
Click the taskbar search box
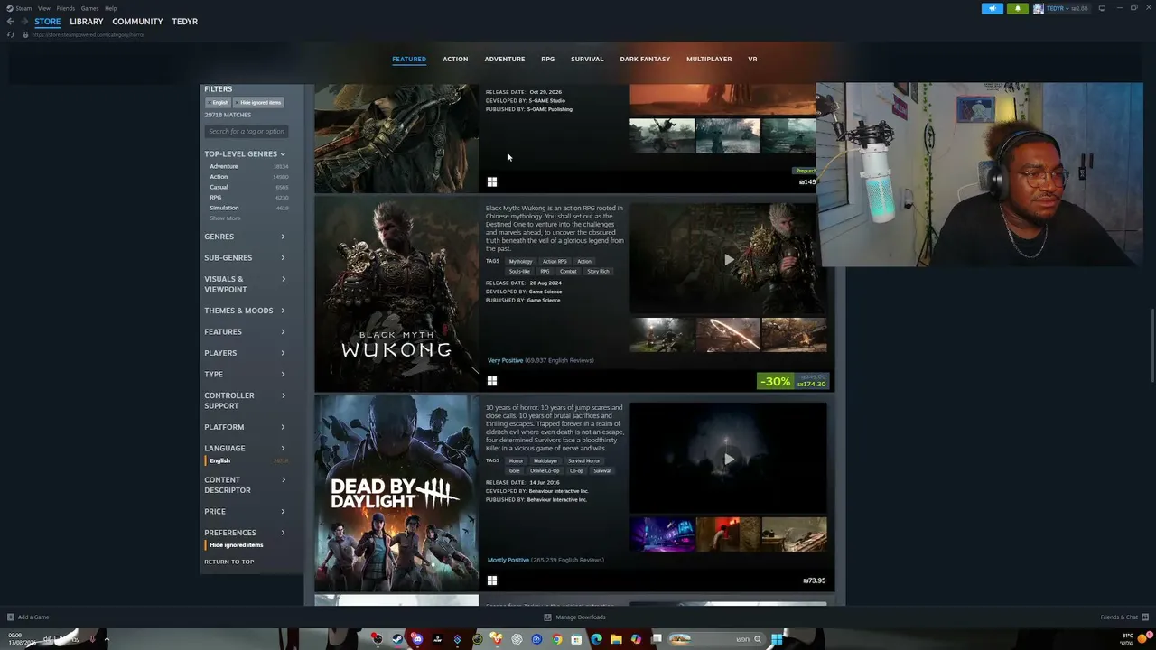[717, 639]
